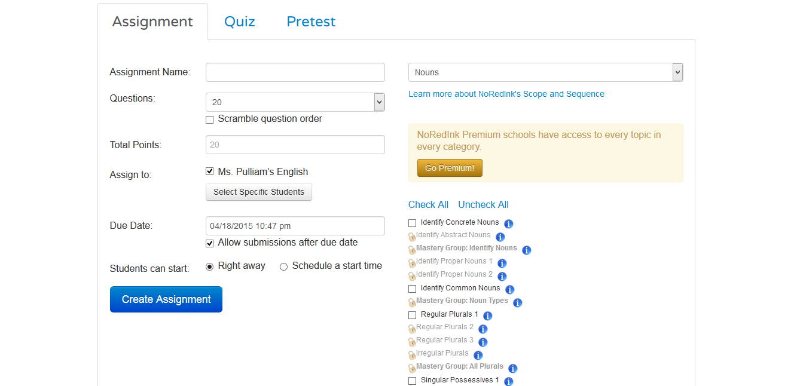
Task: View info for Mastery Group: All Plurals
Action: pos(512,368)
